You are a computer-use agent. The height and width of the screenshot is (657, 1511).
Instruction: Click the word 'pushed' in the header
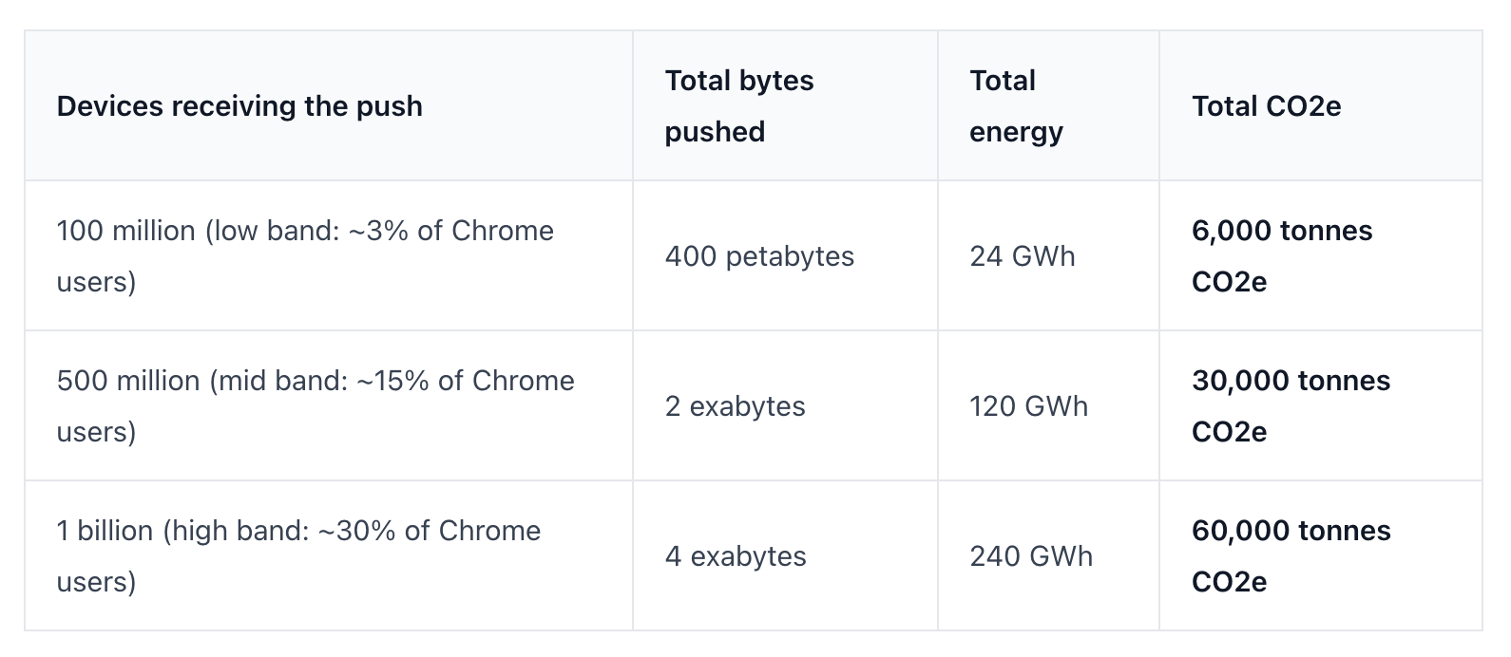(715, 132)
